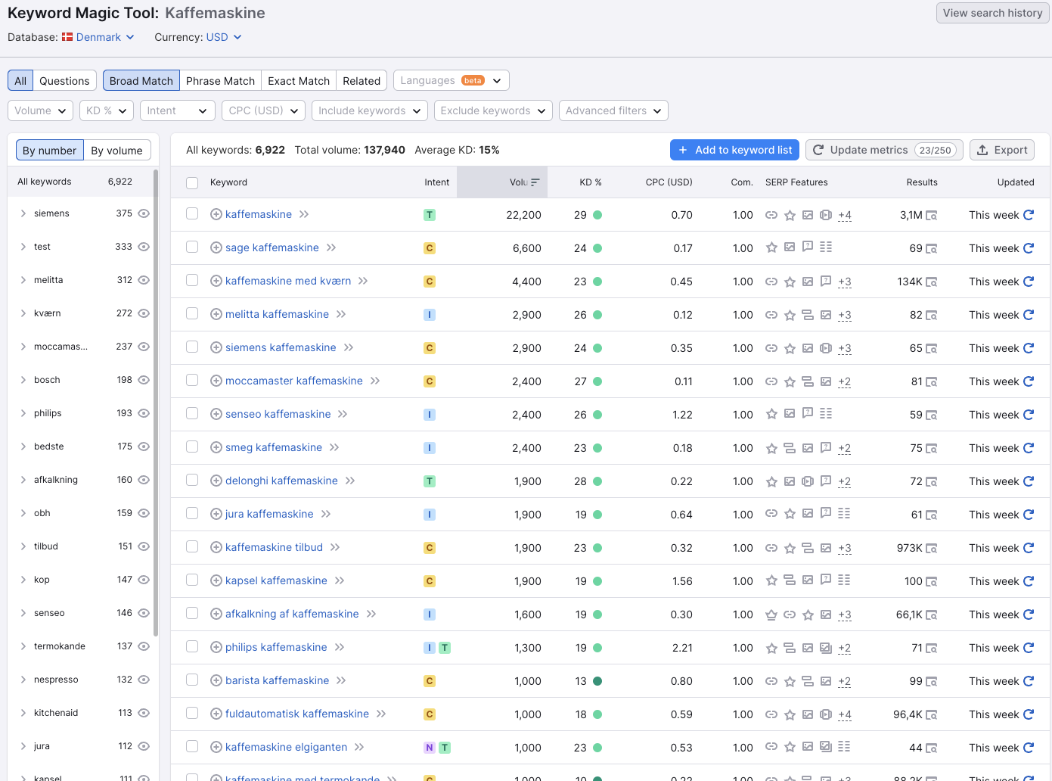Image resolution: width=1052 pixels, height=781 pixels.
Task: Show +3 SERP features for siemens kaffemaskine
Action: (845, 348)
